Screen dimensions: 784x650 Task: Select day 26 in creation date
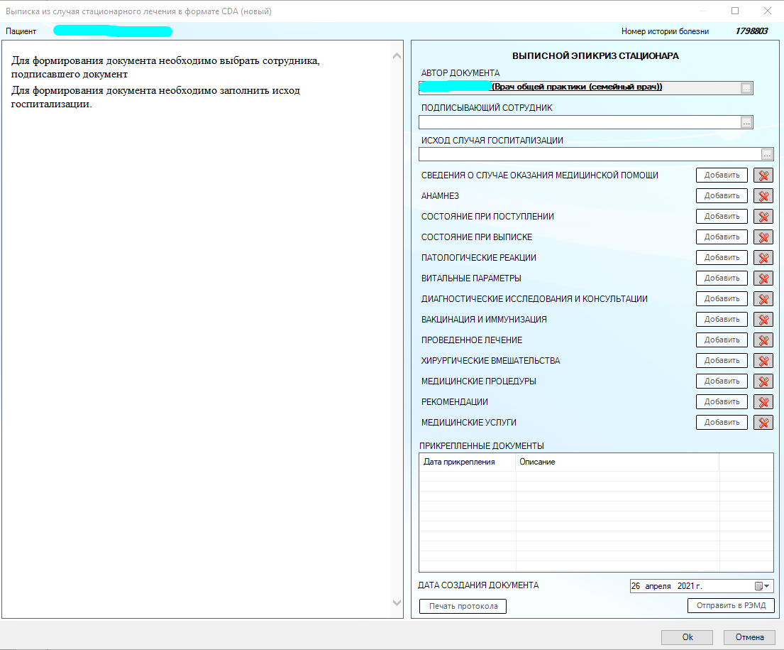[x=636, y=586]
